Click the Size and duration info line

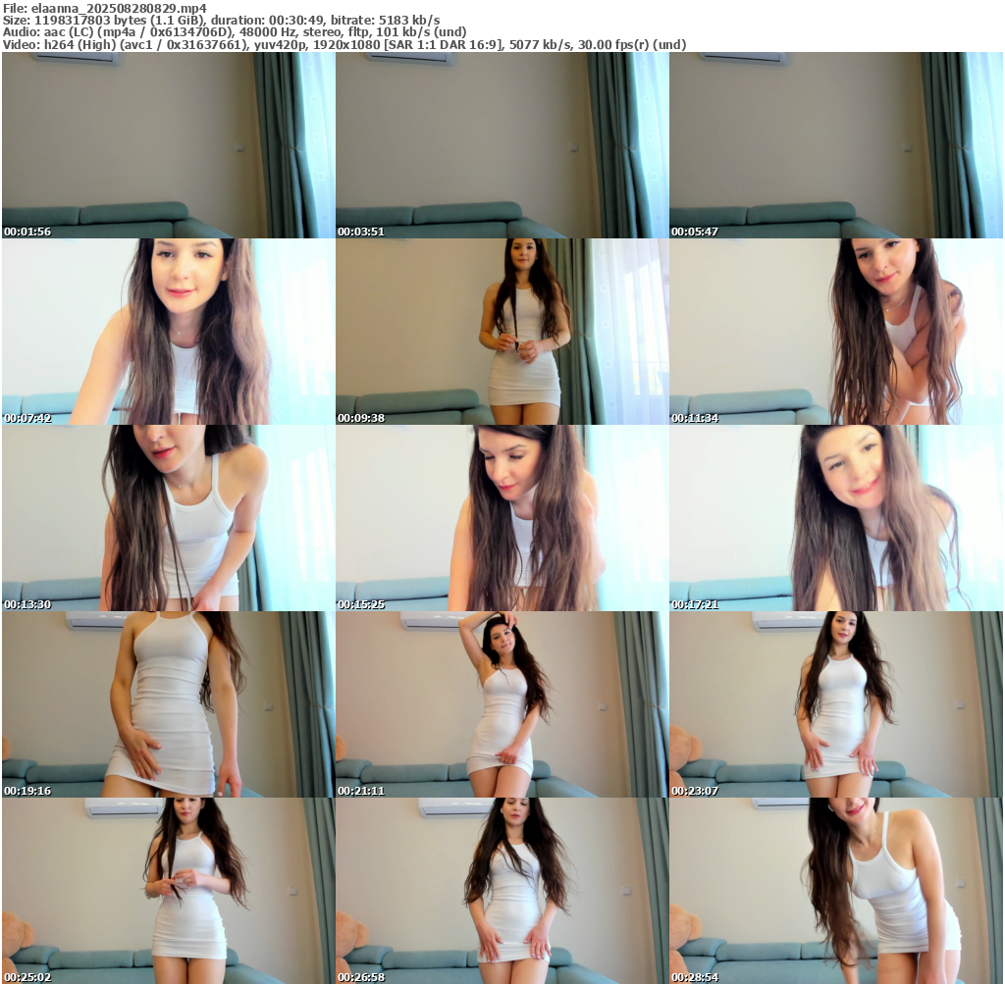[x=221, y=20]
